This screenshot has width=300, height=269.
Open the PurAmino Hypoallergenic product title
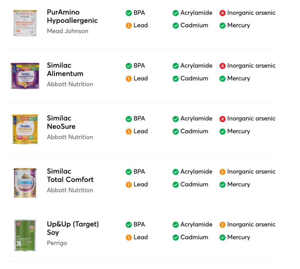(x=72, y=16)
